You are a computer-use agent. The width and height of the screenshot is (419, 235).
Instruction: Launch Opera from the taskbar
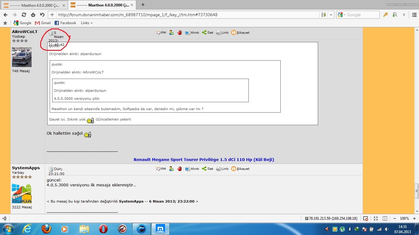(x=103, y=229)
